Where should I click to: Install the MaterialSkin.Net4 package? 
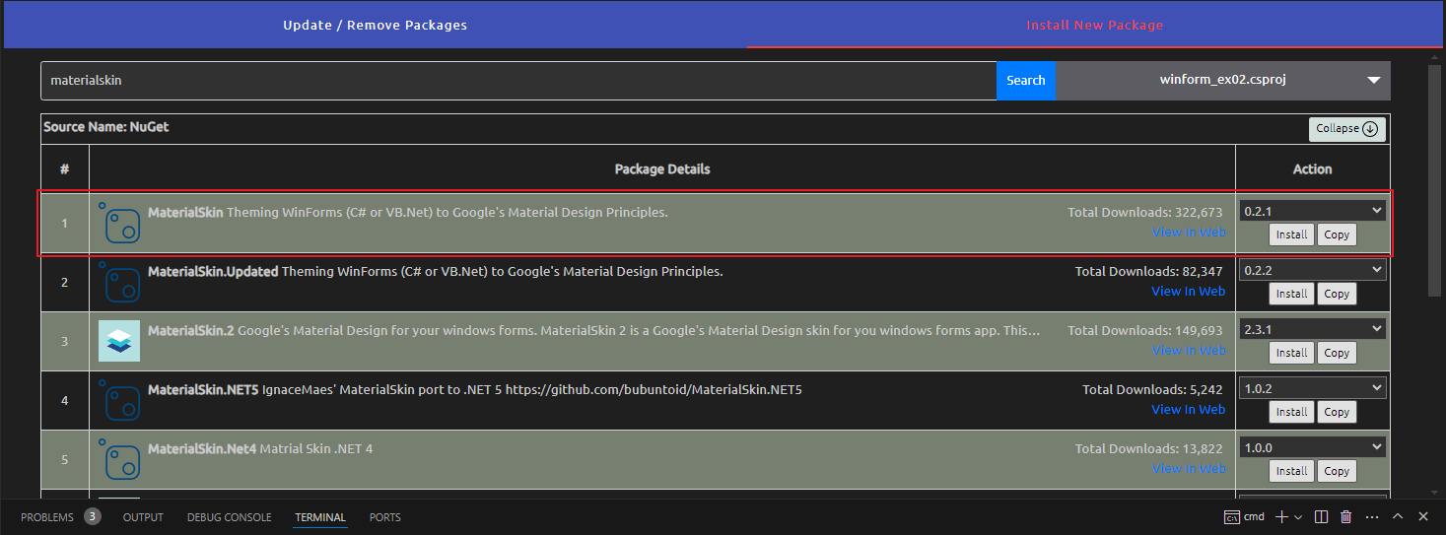pyautogui.click(x=1291, y=471)
